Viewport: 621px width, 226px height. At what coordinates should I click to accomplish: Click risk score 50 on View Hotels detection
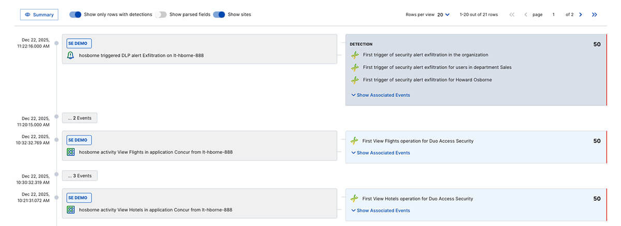click(597, 199)
